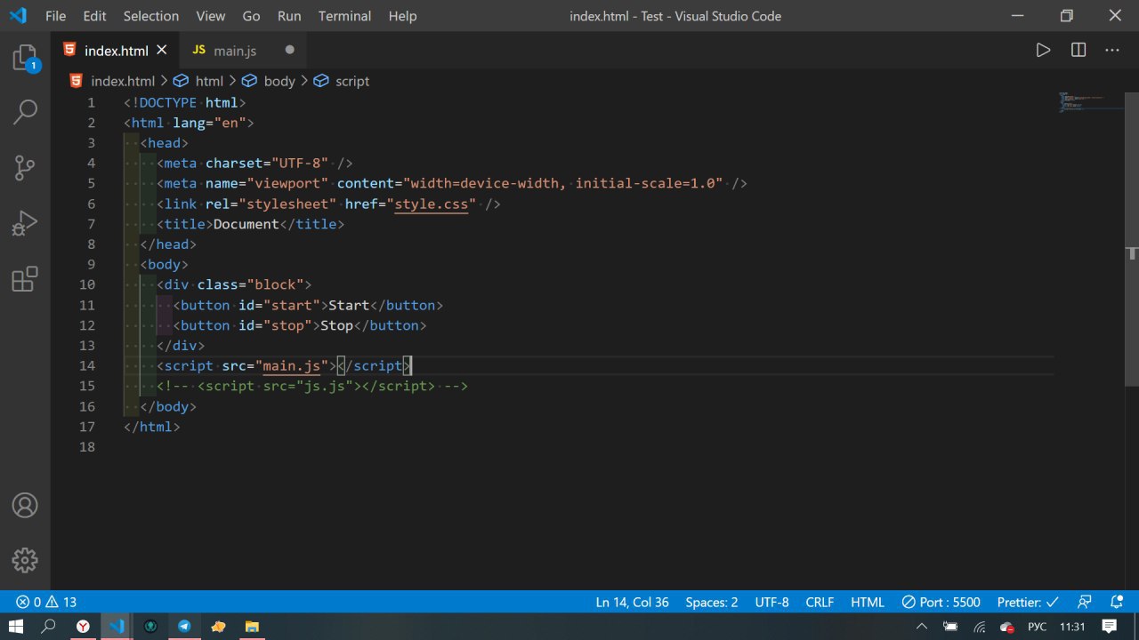Toggle Live Server at Port : 5500

[941, 602]
